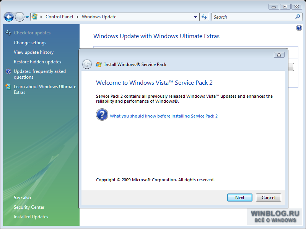Viewport: 306px width, 229px height.
Task: Click the Forward arrow in Control Panel
Action: [20, 17]
